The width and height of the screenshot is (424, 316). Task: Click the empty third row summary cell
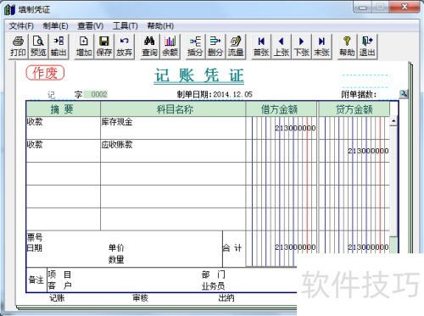pyautogui.click(x=64, y=174)
